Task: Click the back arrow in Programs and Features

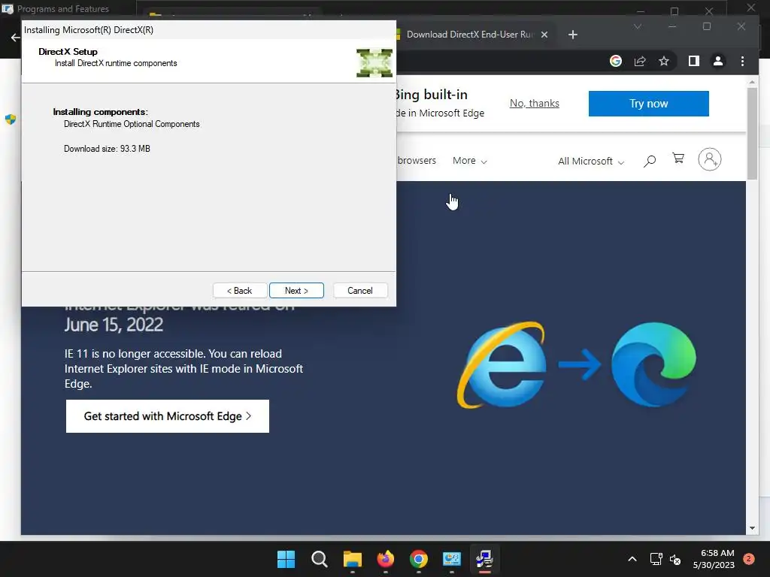Action: [15, 38]
